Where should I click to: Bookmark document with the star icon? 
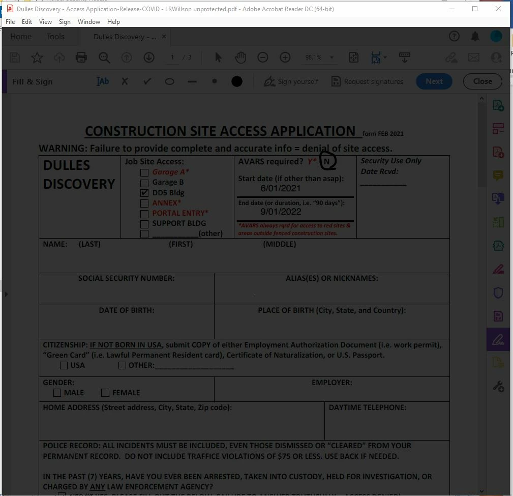(37, 57)
